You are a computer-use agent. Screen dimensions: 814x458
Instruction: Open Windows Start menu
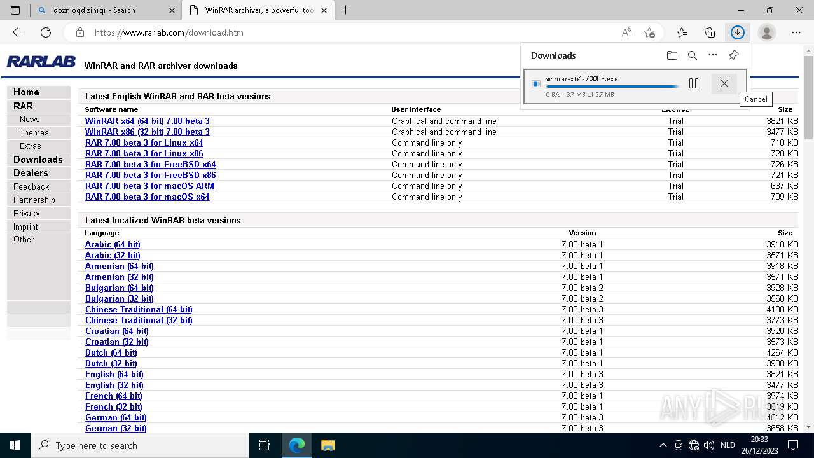point(15,445)
